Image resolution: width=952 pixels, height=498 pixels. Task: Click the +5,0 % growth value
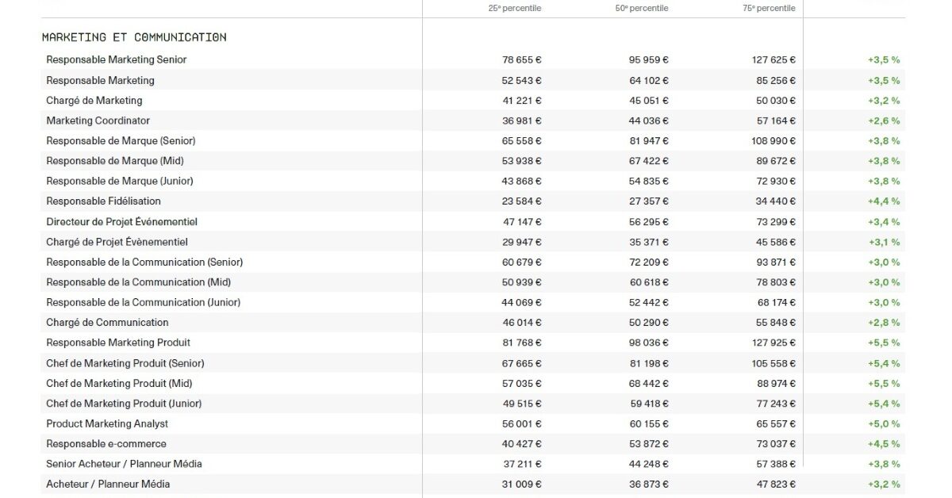click(883, 423)
